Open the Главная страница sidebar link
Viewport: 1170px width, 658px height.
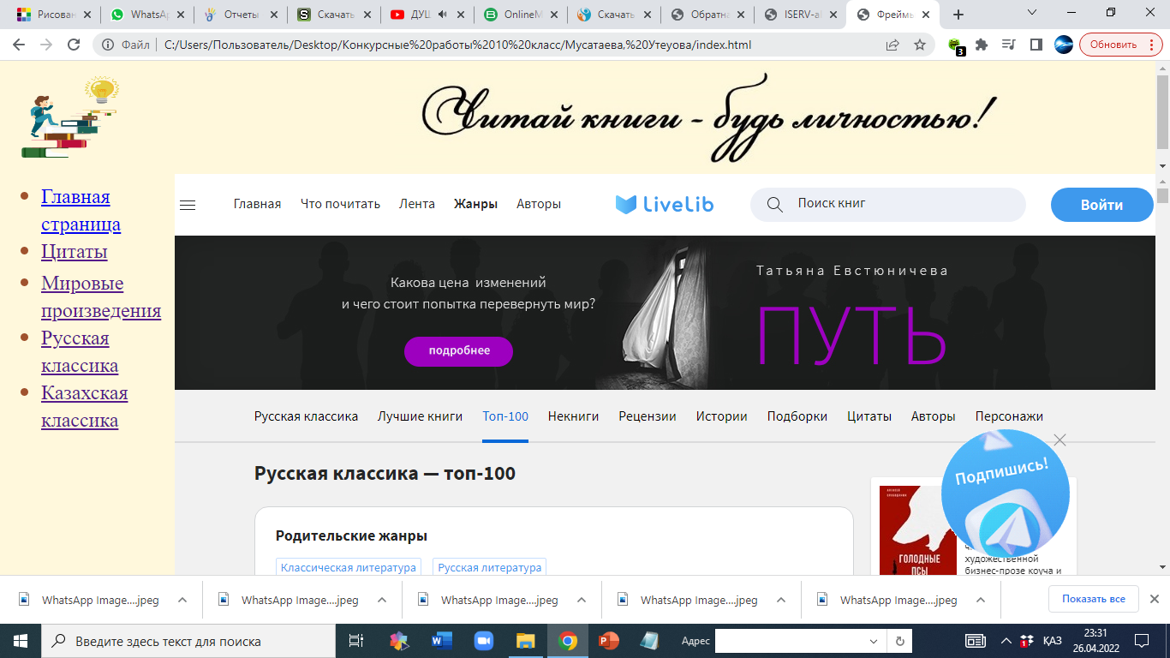(81, 211)
